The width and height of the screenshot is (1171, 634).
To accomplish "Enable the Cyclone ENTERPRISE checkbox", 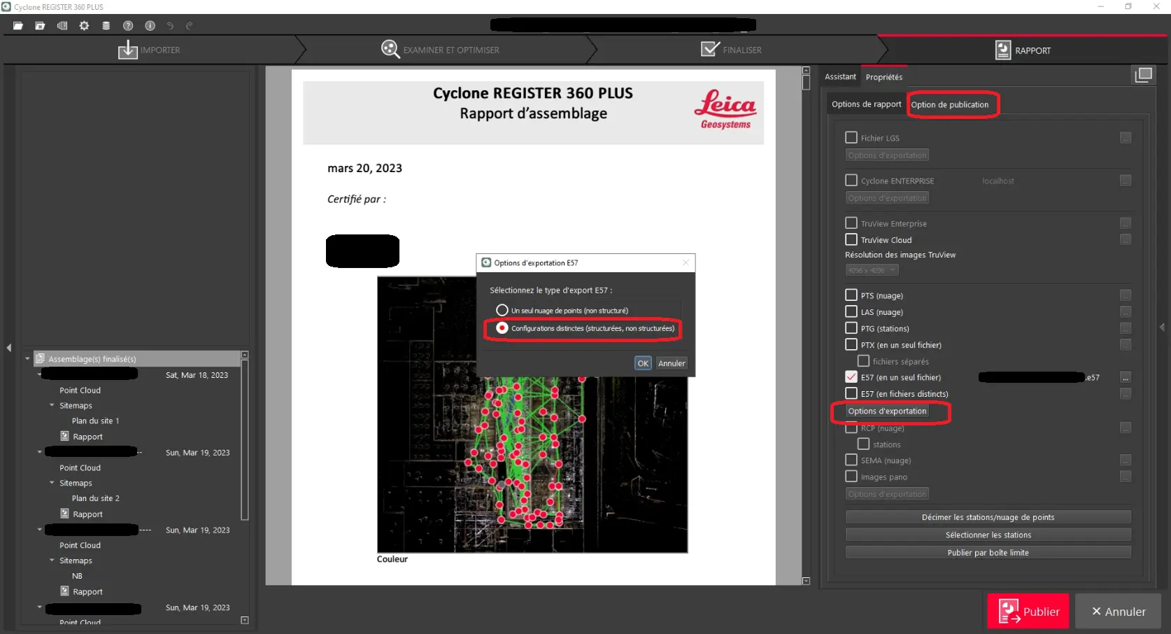I will point(851,181).
